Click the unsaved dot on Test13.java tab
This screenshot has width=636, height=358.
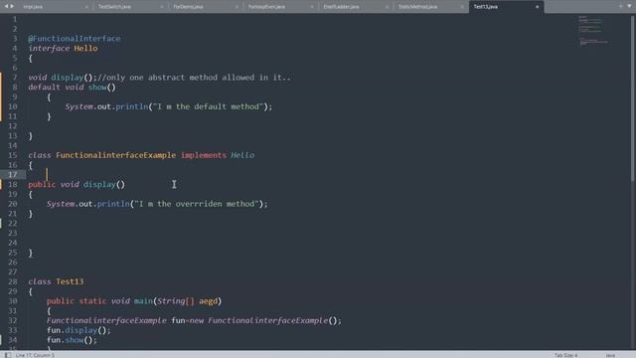coord(537,7)
